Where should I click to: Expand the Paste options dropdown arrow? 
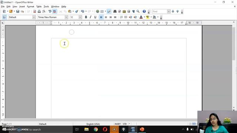73,11
